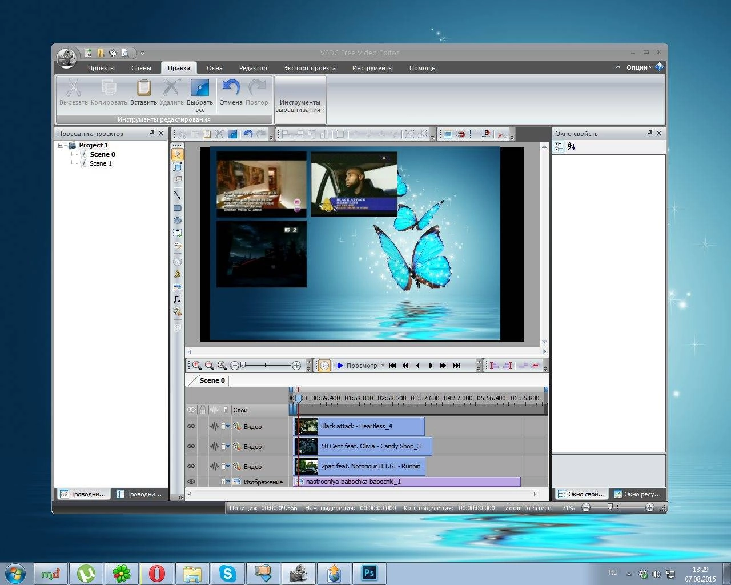Add animation with the running man icon
This screenshot has width=731, height=585.
178,274
